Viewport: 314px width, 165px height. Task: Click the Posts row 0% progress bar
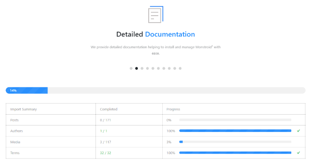(235, 120)
